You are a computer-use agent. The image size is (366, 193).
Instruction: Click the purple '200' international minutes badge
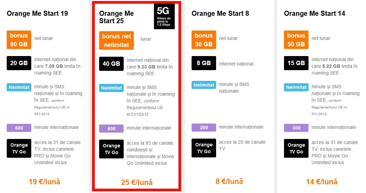click(204, 128)
